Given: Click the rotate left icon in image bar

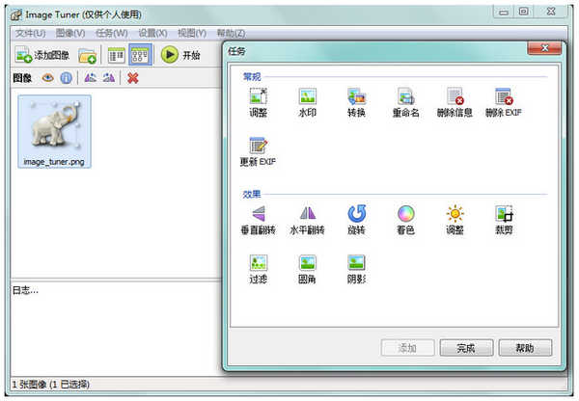Looking at the screenshot, I should click(x=91, y=78).
